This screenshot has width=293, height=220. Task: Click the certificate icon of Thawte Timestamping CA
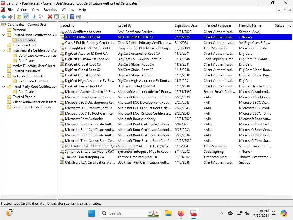(62, 157)
